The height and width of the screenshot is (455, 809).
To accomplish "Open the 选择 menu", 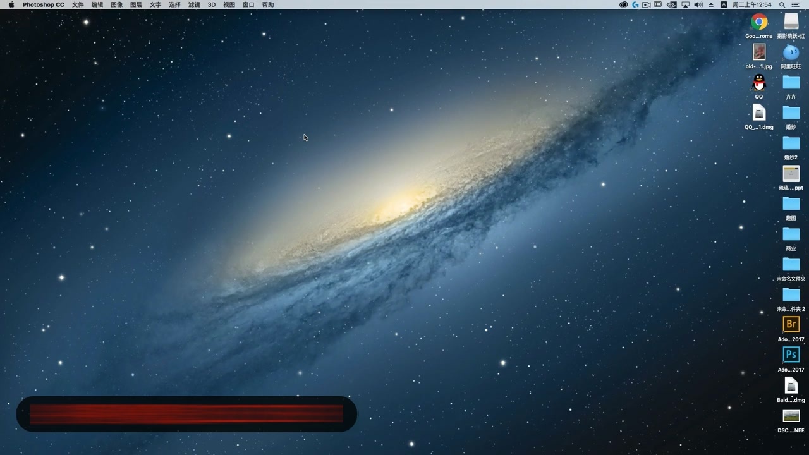I will tap(175, 4).
